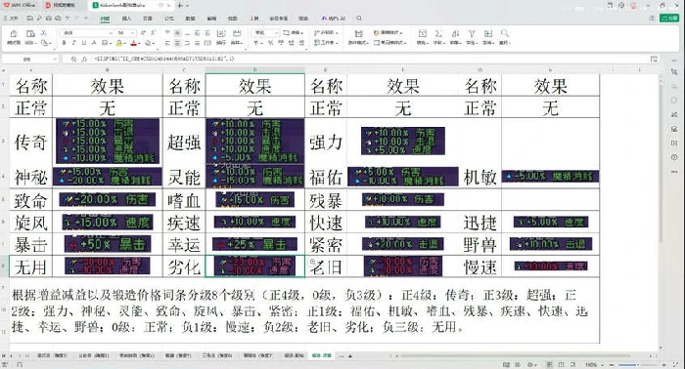Click the Save icon in quick access bar
The image size is (685, 369).
pyautogui.click(x=29, y=19)
